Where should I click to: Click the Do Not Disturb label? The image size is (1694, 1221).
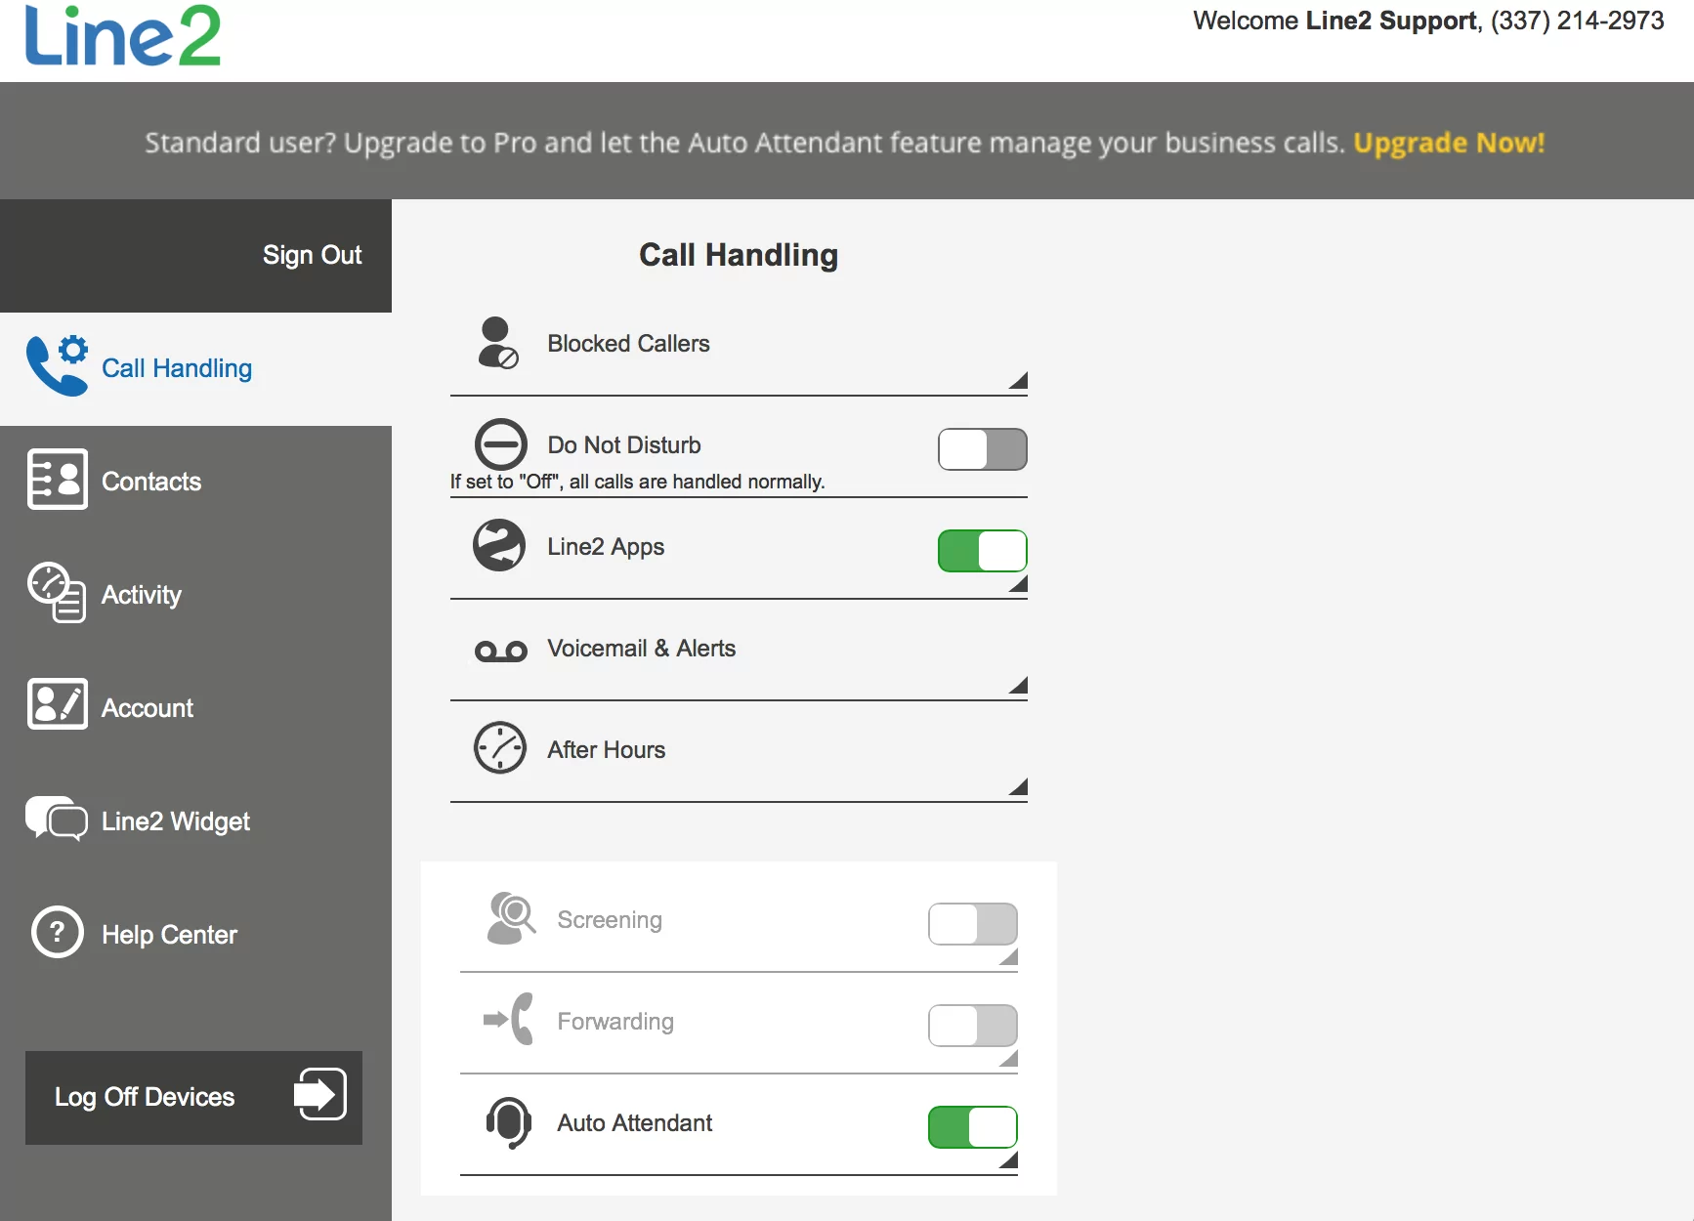(x=623, y=445)
